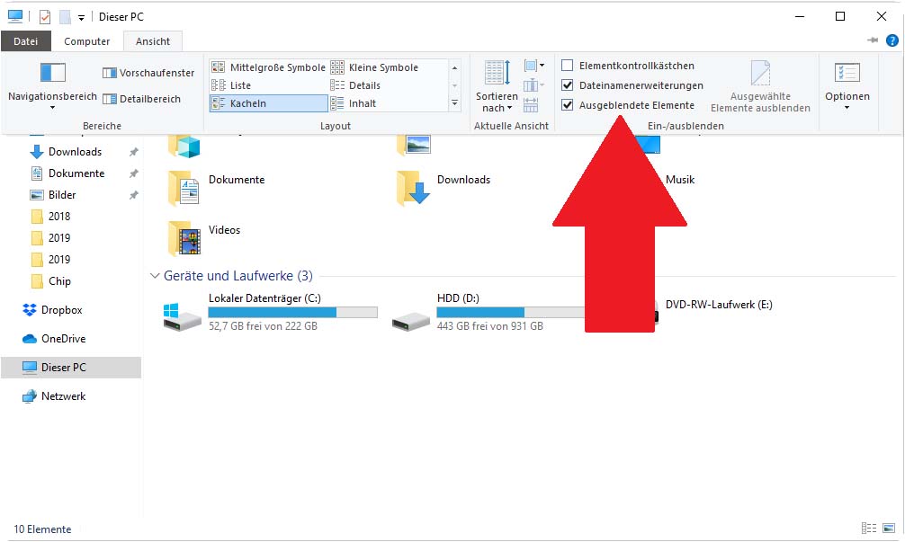Screen dimensions: 905x542
Task: Switch to large thumbnails view in status bar
Action: tap(888, 529)
